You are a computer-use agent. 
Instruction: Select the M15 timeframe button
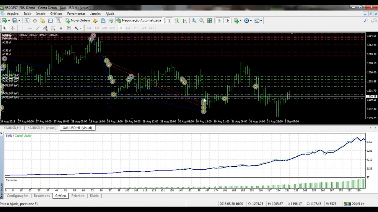coord(105,28)
